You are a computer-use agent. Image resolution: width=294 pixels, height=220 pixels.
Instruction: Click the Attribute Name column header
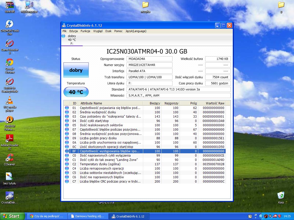(x=111, y=103)
